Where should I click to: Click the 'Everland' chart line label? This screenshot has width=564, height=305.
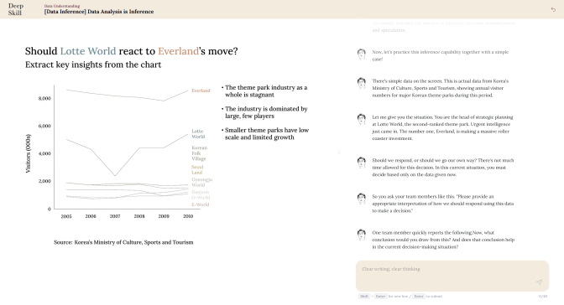tap(201, 90)
